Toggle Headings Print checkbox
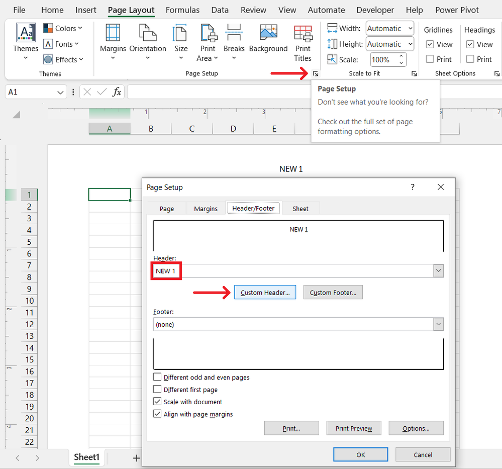 coord(470,59)
